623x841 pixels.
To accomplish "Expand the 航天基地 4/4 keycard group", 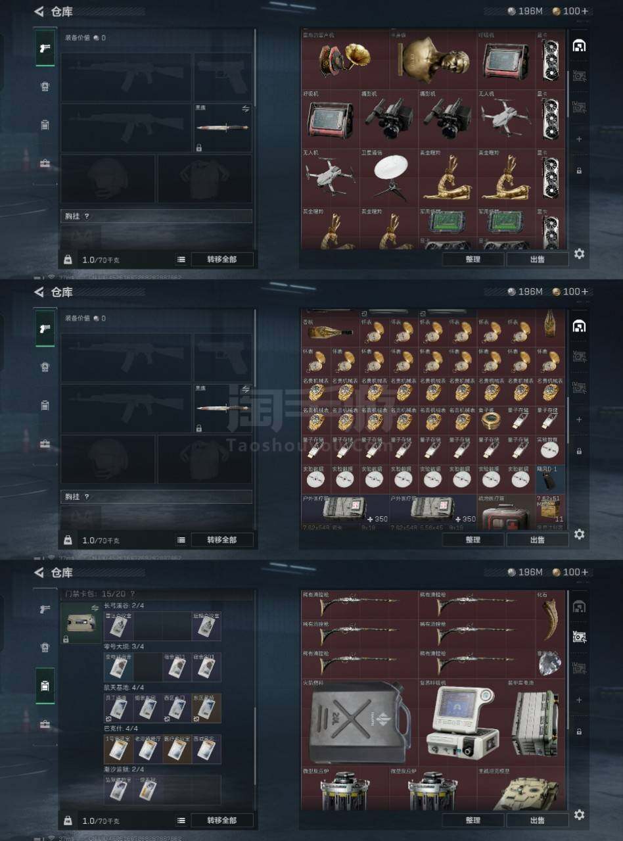I will [124, 688].
